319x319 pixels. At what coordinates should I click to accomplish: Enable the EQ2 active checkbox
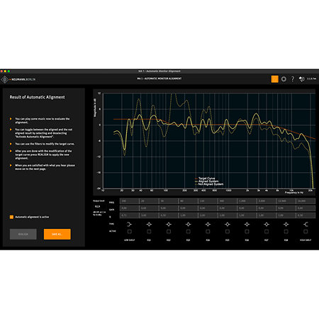169,232
